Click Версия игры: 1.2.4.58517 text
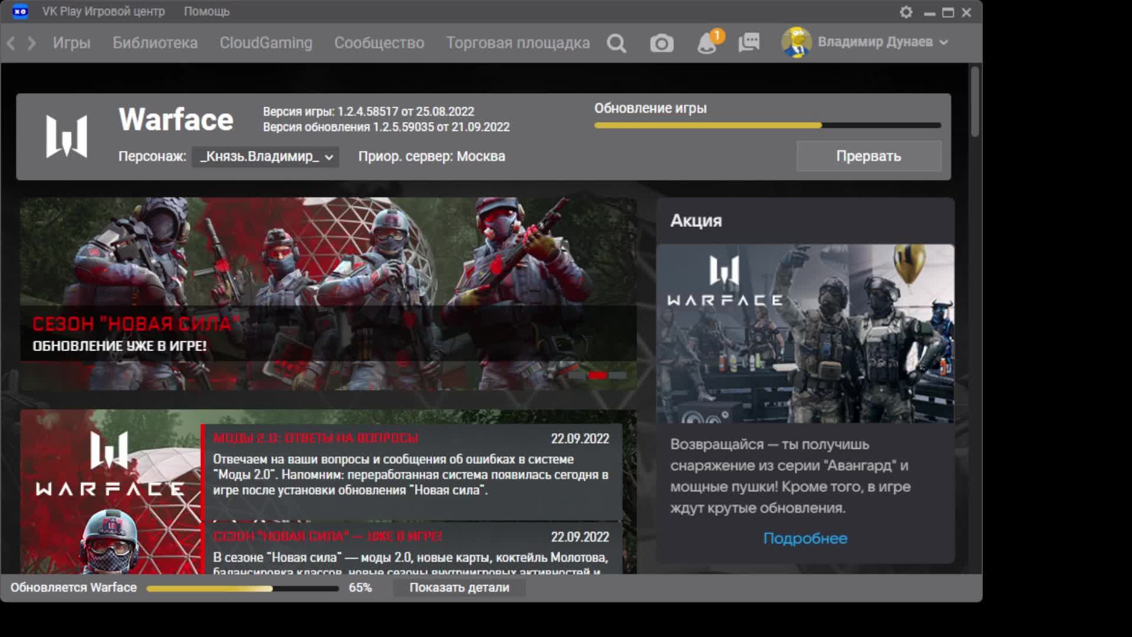This screenshot has width=1132, height=637. (368, 111)
